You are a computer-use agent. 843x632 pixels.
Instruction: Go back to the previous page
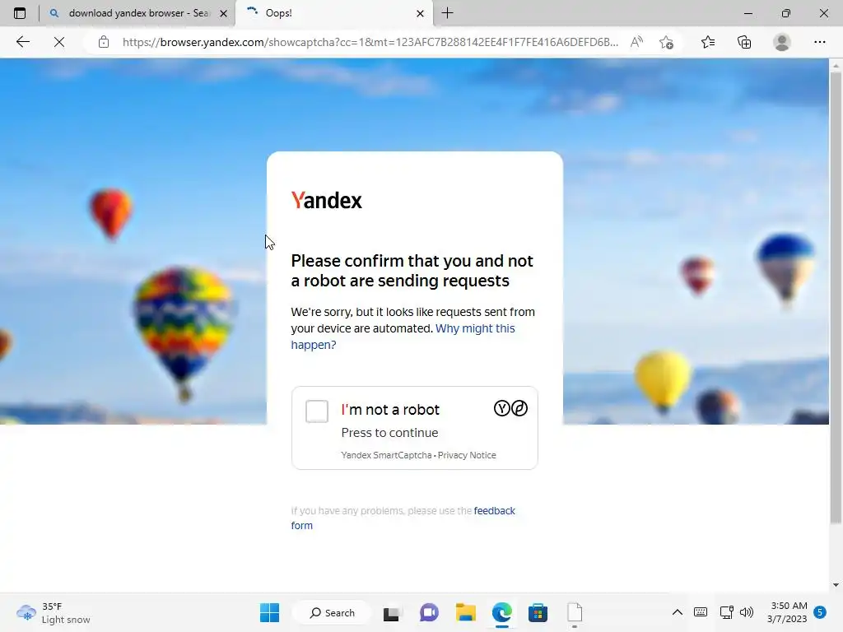click(x=22, y=42)
